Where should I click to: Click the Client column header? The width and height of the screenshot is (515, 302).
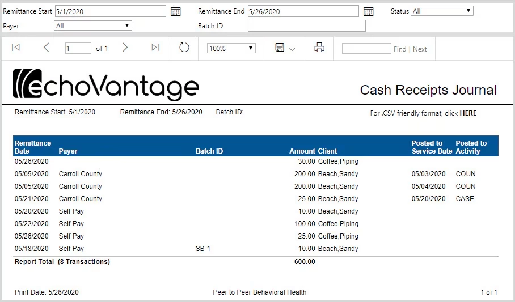327,151
